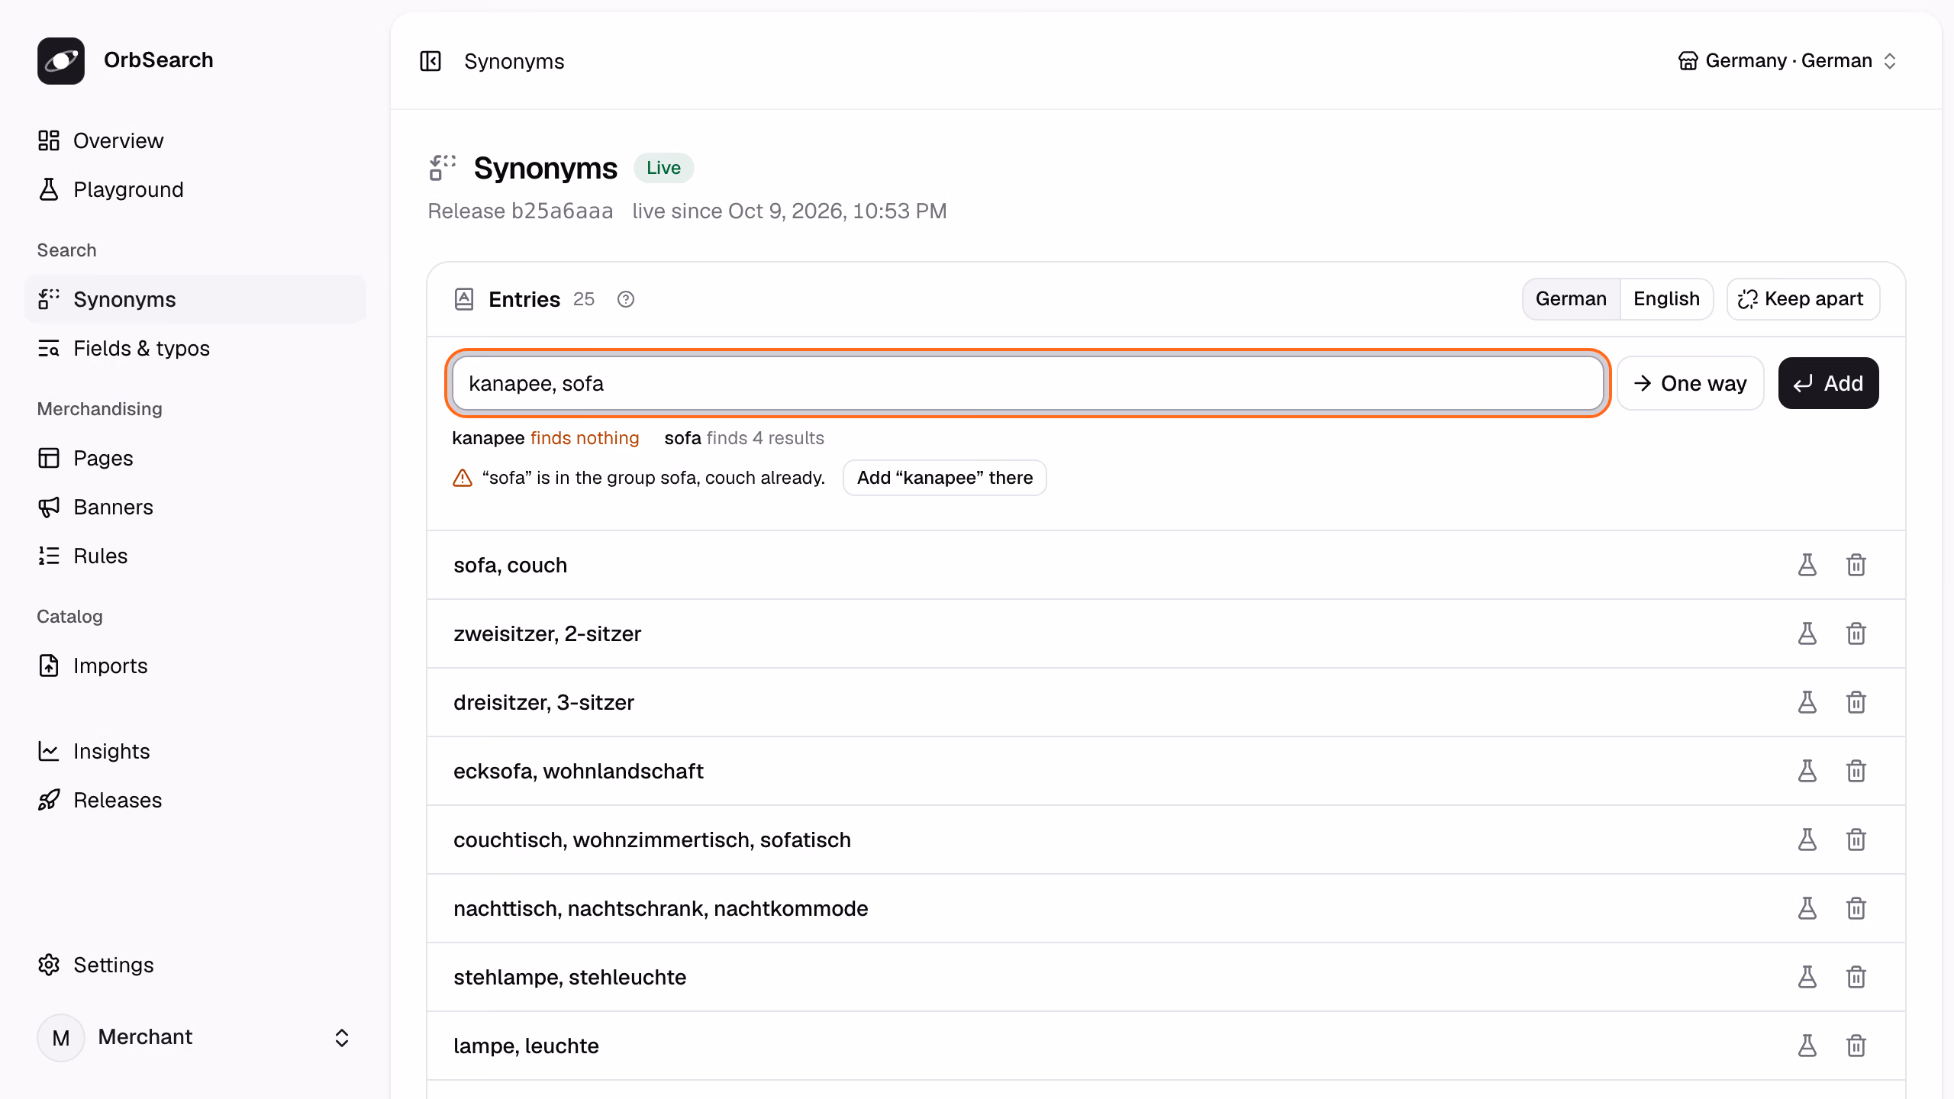Toggle the One way synonym direction
Image resolution: width=1954 pixels, height=1099 pixels.
click(x=1691, y=383)
